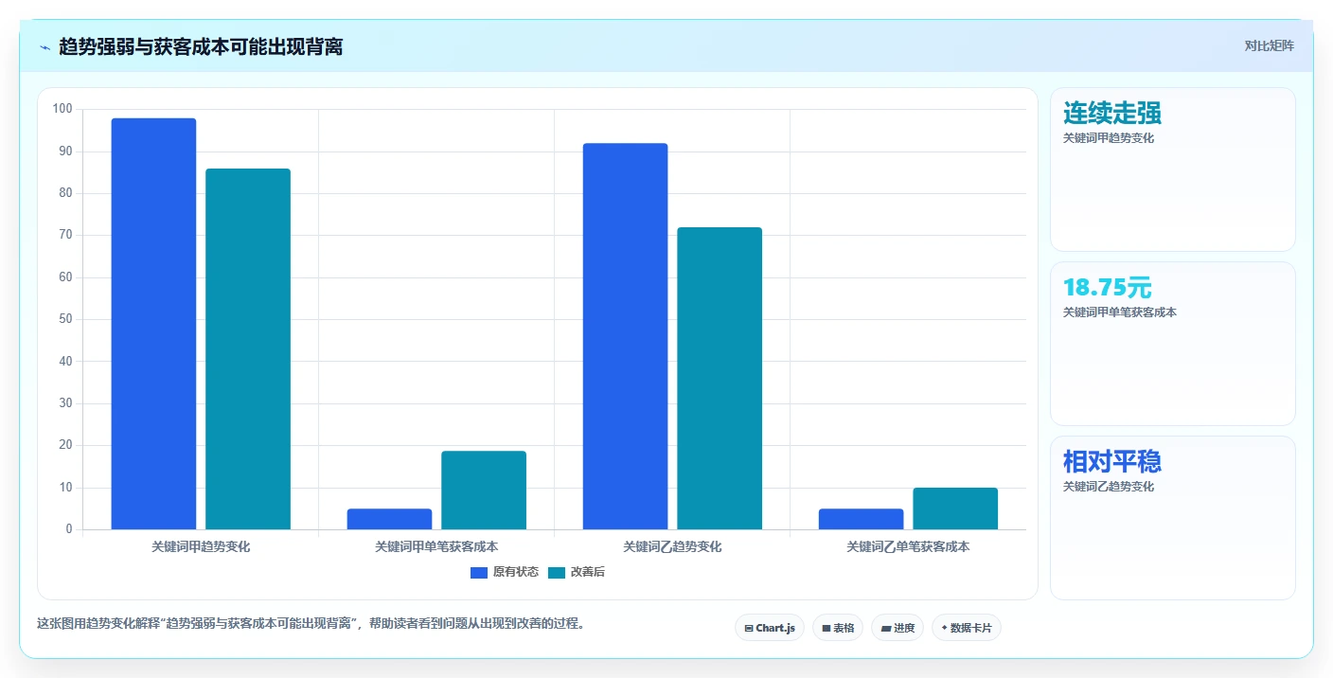Click the 数据卡片 tag chip
This screenshot has width=1333, height=678.
click(x=967, y=628)
